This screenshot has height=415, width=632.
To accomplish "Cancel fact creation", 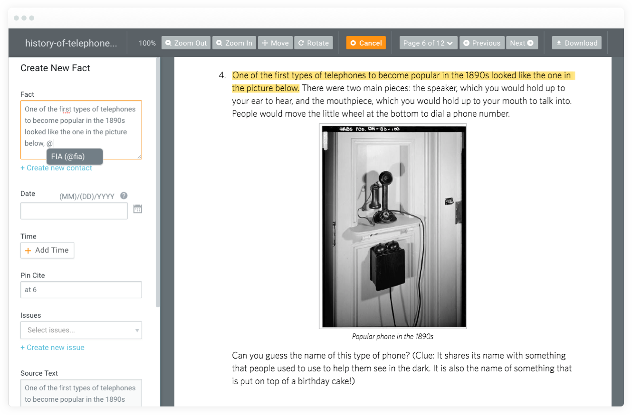I will click(366, 43).
